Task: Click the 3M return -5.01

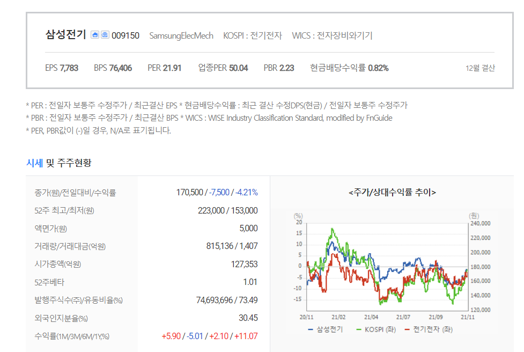Action: coord(195,336)
